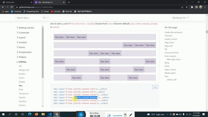208x117 pixels.
Task: Reload the page with the refresh icon
Action: 12,7
